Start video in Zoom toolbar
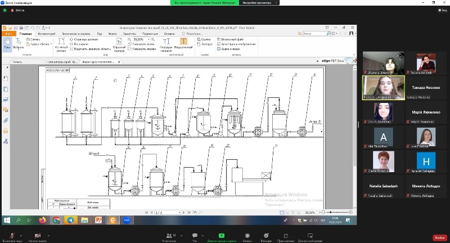This screenshot has height=243, width=450. (37, 236)
